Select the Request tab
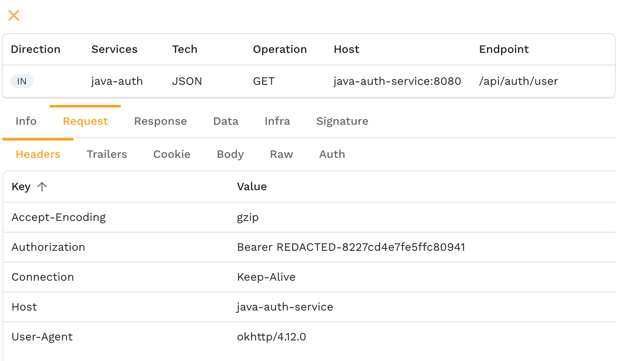Screen dimensions: 617x361 click(85, 121)
